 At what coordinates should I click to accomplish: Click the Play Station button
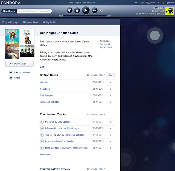click(19, 64)
